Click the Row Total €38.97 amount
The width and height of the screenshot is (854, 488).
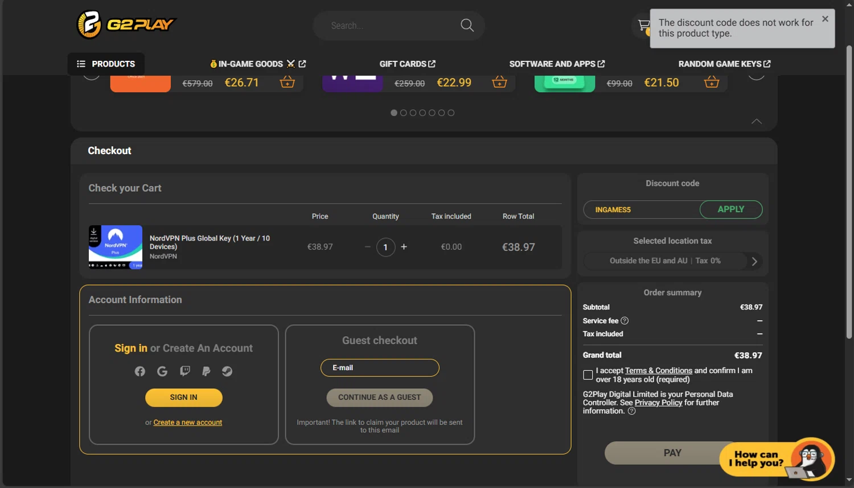tap(519, 247)
